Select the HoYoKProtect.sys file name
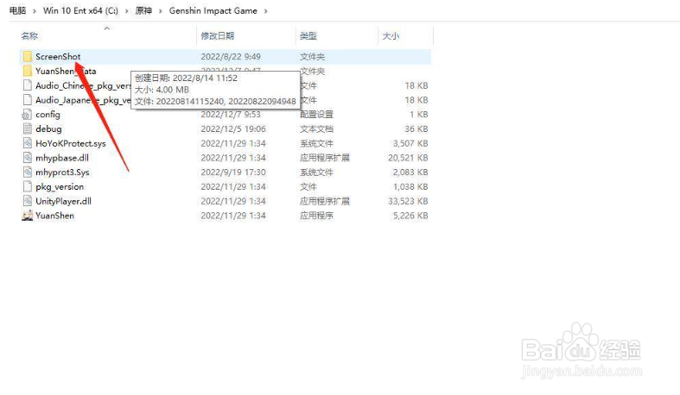The width and height of the screenshot is (680, 395). coord(71,143)
